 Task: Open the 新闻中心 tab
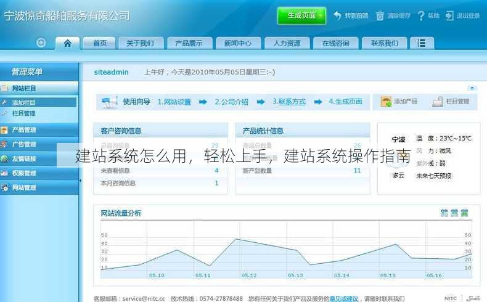click(x=238, y=43)
